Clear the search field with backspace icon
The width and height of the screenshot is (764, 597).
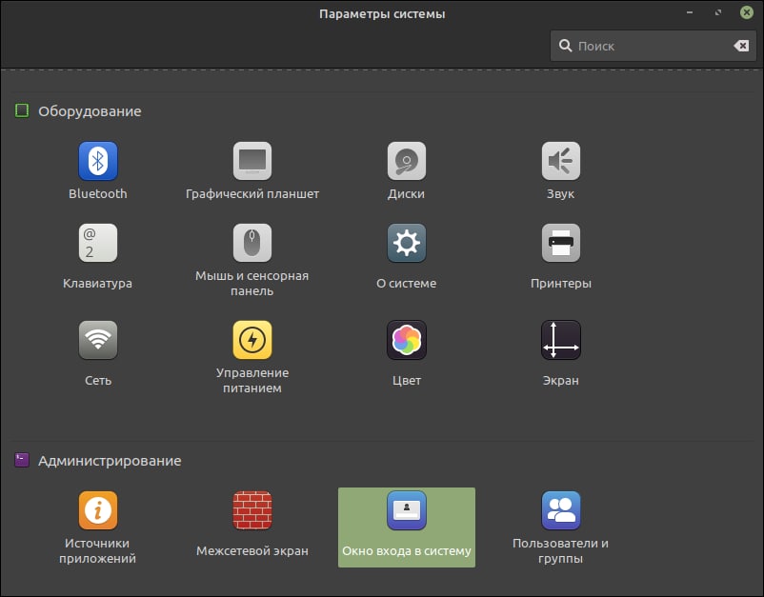[741, 46]
